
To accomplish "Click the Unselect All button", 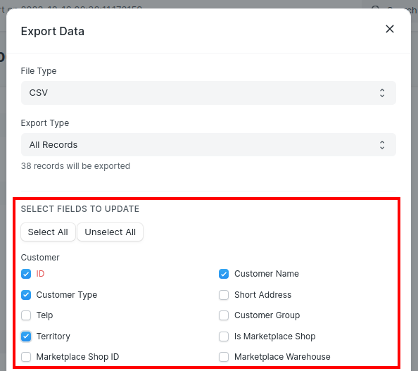I will pyautogui.click(x=110, y=232).
